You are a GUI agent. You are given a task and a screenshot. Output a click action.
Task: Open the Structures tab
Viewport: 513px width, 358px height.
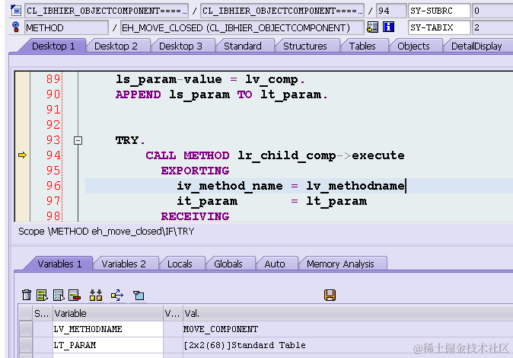[305, 46]
